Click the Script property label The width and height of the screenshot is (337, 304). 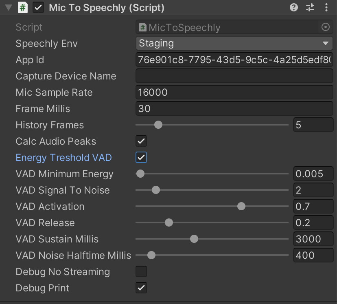[29, 28]
